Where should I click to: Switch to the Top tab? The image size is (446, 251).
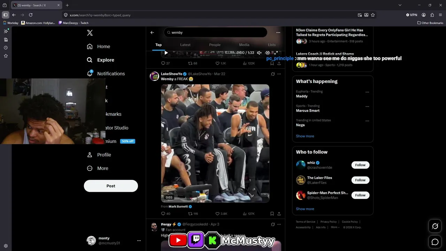[159, 45]
